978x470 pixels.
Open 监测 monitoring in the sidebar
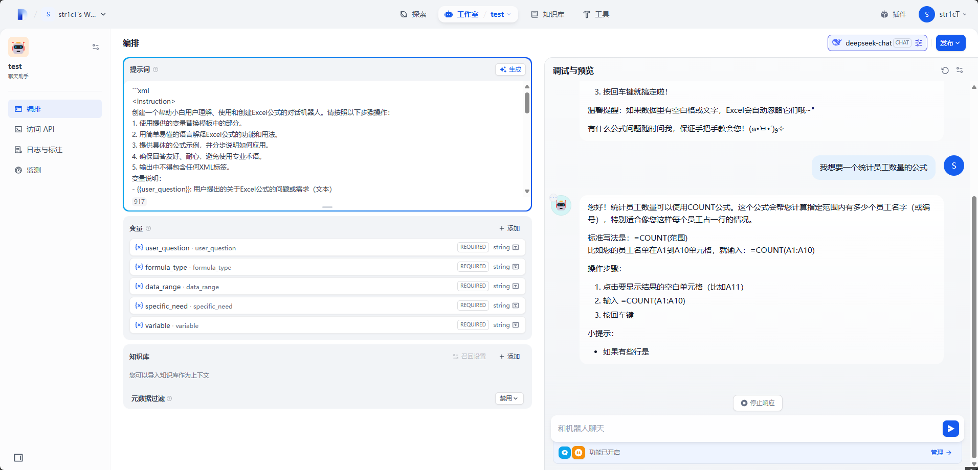tap(55, 170)
